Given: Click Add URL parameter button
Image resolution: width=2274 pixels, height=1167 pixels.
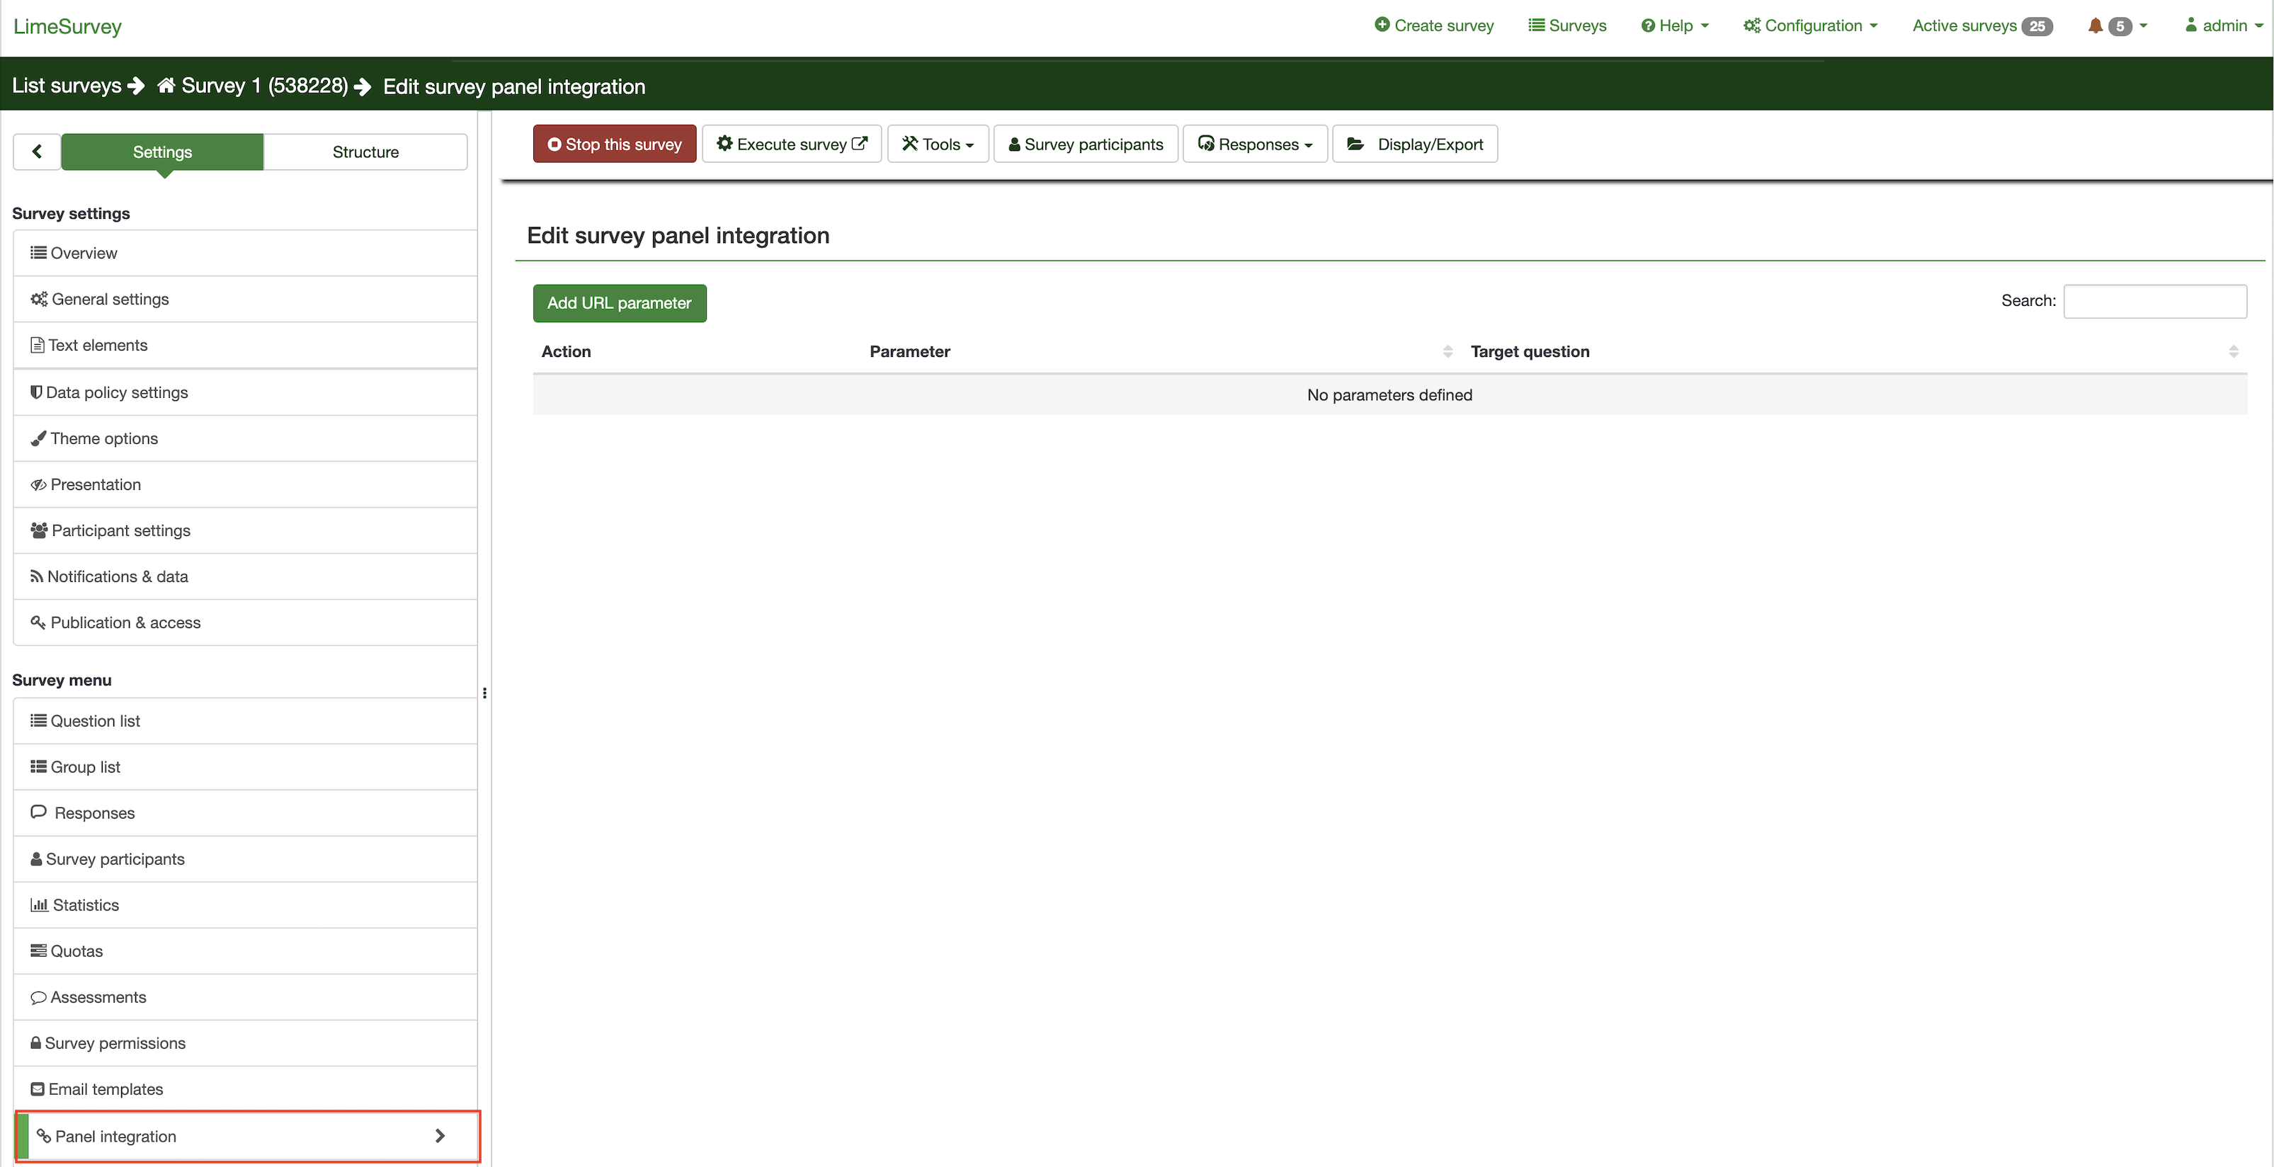Looking at the screenshot, I should click(620, 303).
